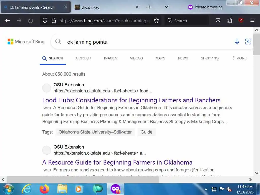
Task: Select the SEARCH results tab
Action: (53, 58)
